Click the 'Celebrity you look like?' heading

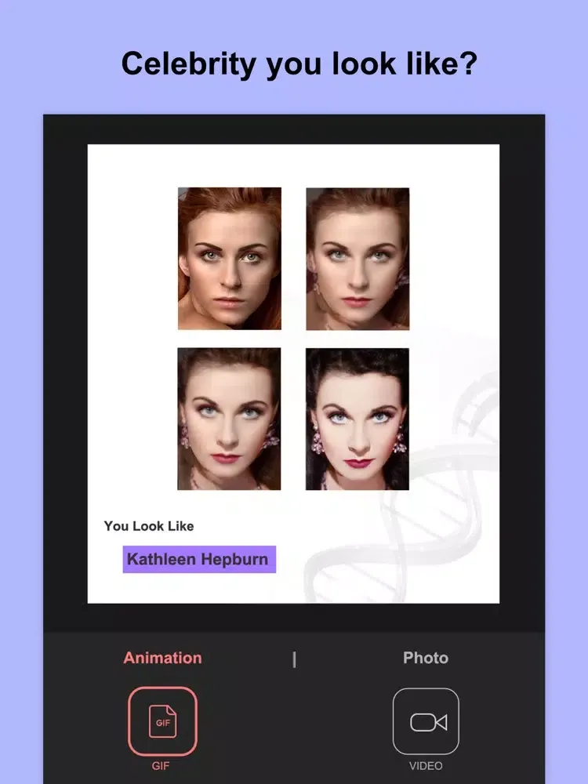click(x=299, y=64)
